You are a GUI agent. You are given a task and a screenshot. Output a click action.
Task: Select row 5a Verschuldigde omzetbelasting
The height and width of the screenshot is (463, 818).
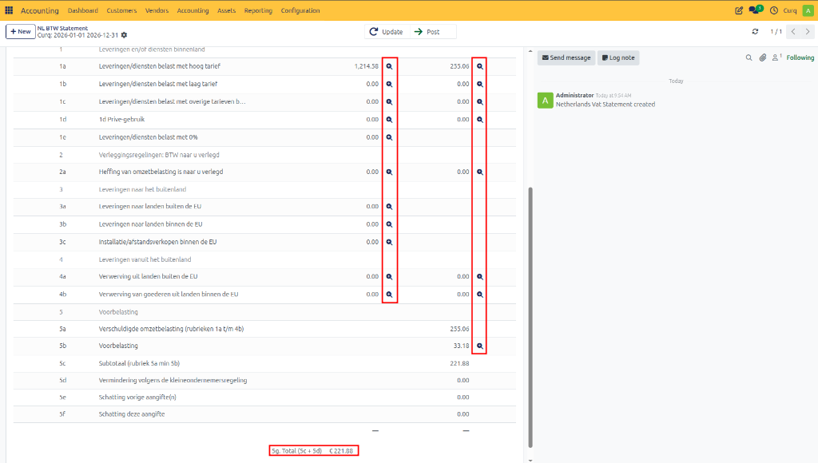point(264,329)
